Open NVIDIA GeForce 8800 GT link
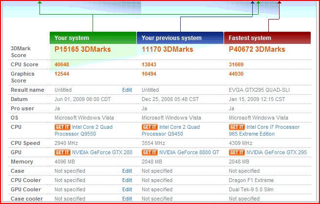320x204 pixels. click(189, 152)
